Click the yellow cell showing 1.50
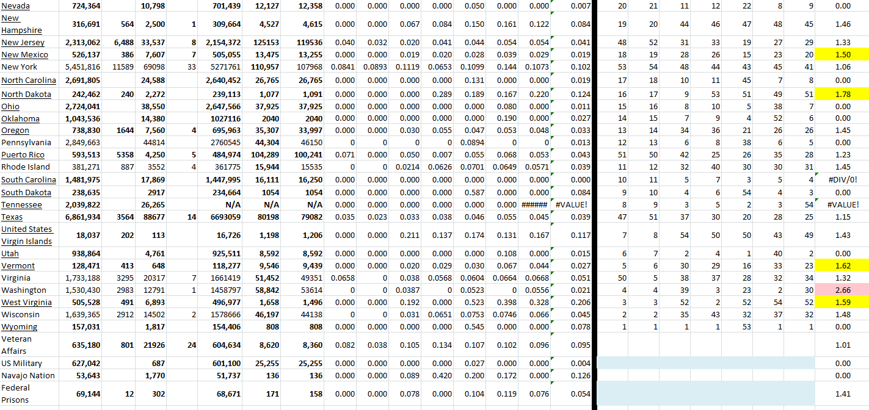 842,54
